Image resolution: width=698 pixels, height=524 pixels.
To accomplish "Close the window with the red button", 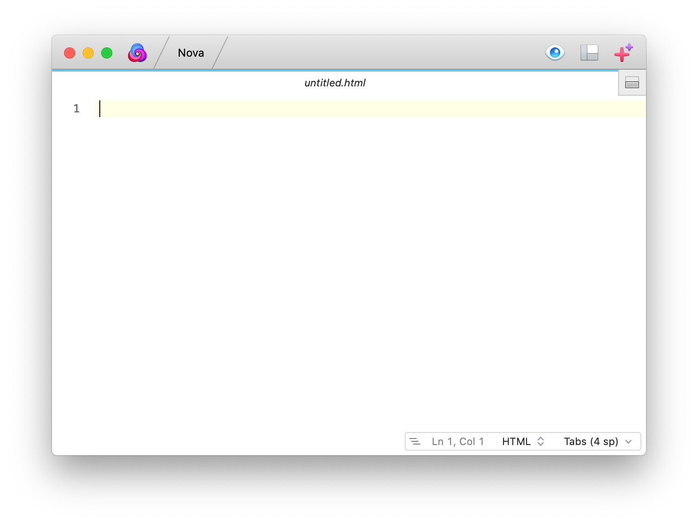I will 70,53.
